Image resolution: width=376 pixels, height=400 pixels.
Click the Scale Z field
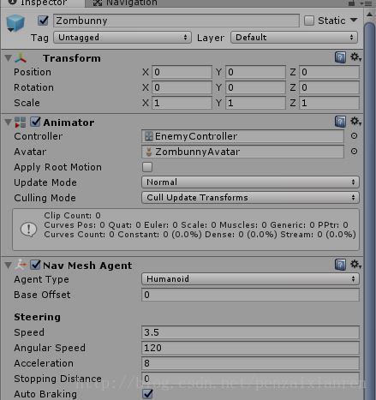329,103
